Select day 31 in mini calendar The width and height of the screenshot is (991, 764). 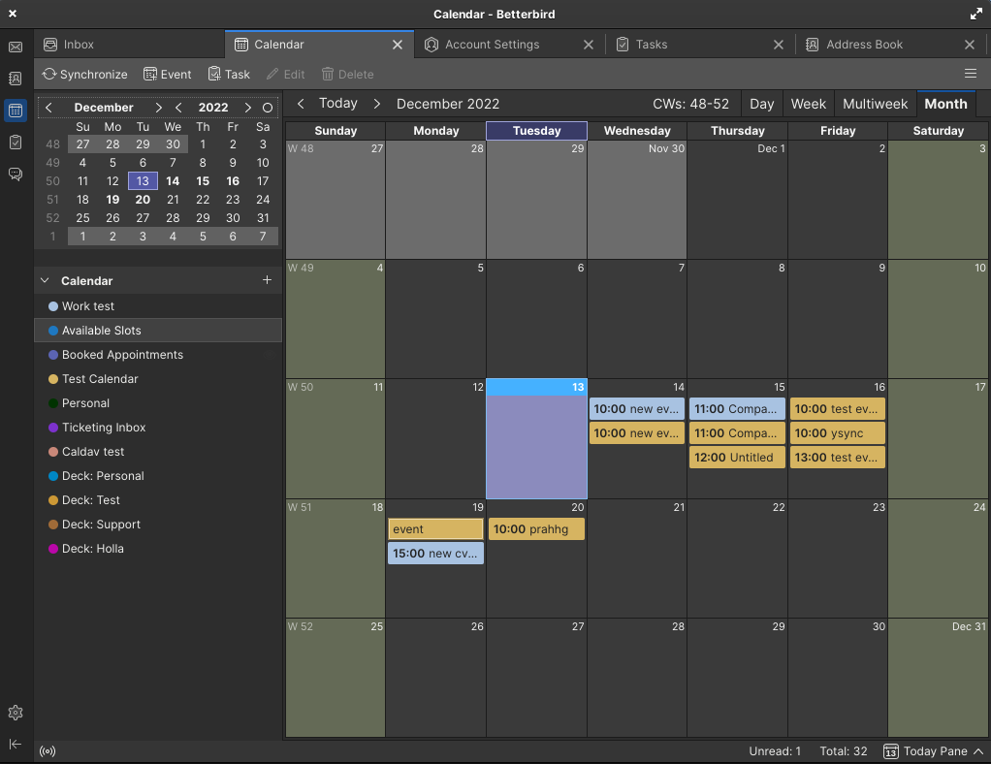(263, 218)
